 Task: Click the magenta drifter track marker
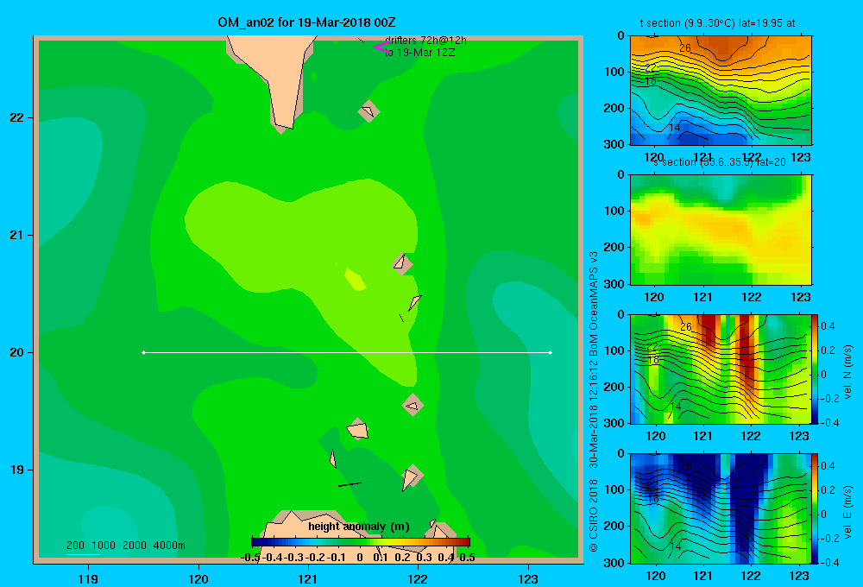tap(381, 47)
